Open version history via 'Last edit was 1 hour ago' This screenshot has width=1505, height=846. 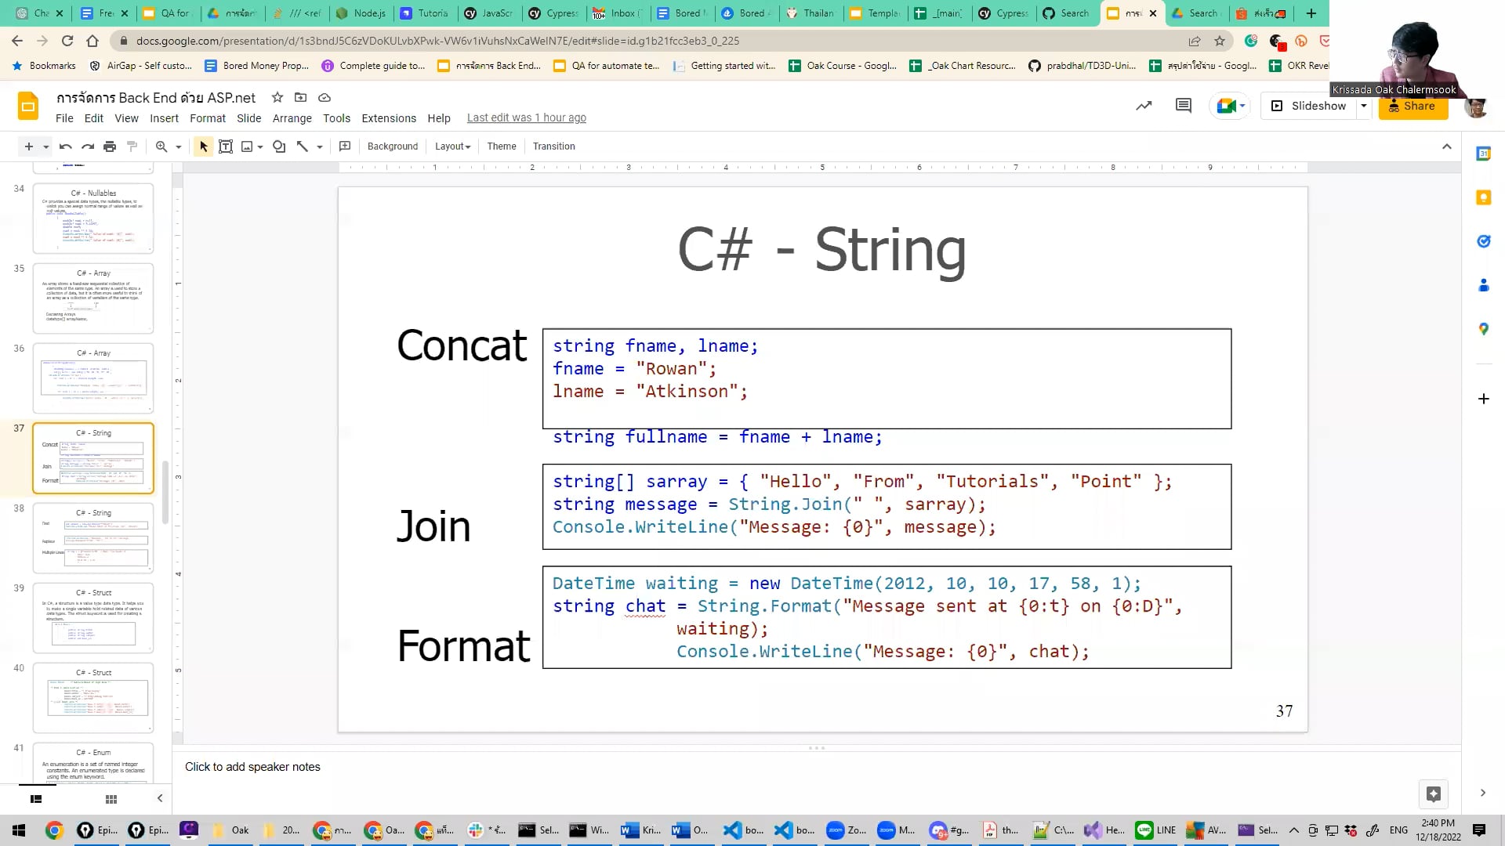[526, 117]
